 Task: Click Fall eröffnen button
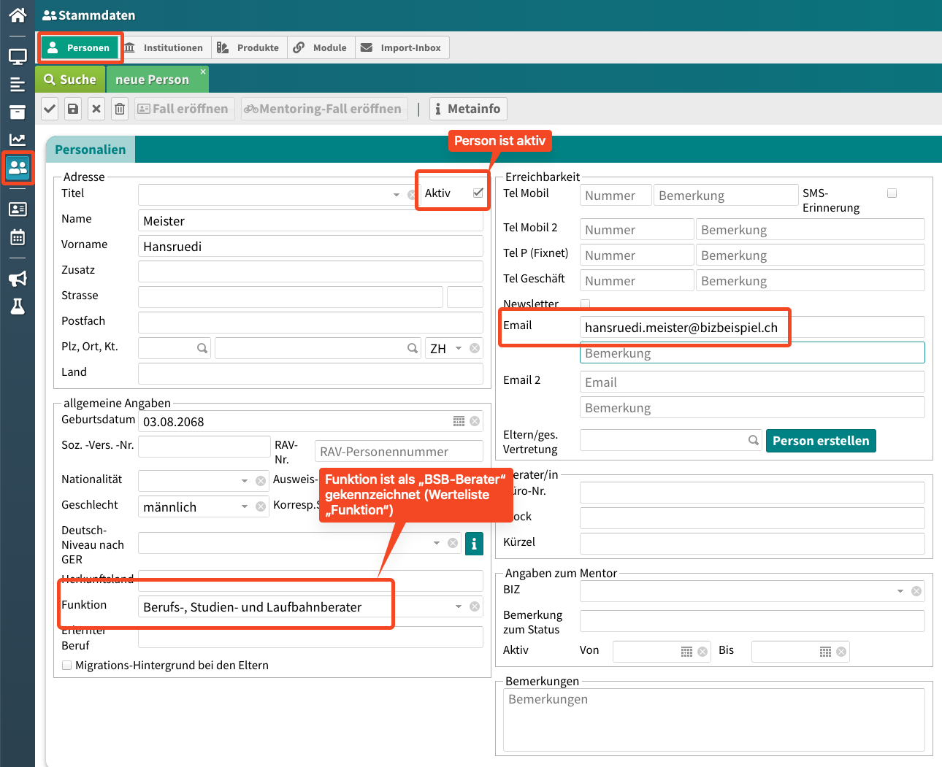pyautogui.click(x=183, y=109)
